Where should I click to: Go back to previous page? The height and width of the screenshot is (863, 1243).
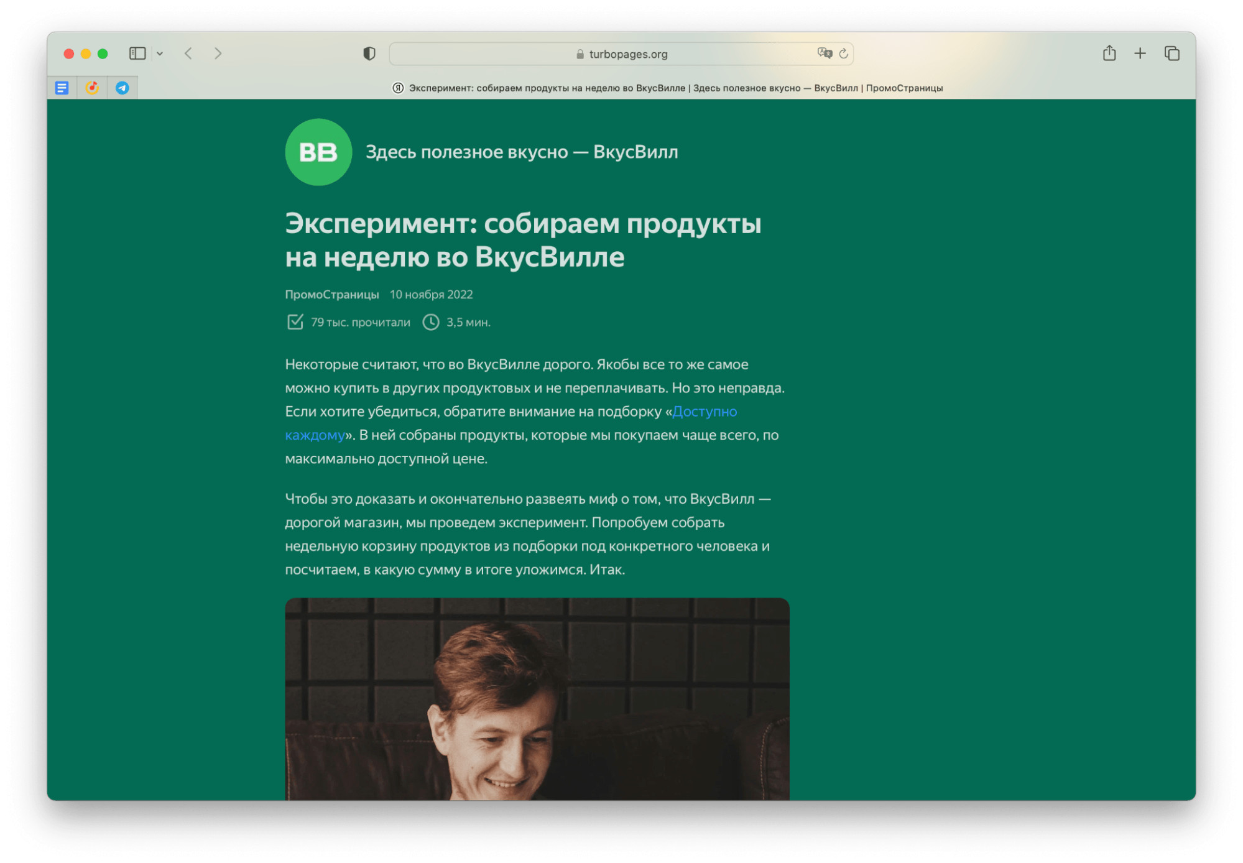click(x=188, y=53)
